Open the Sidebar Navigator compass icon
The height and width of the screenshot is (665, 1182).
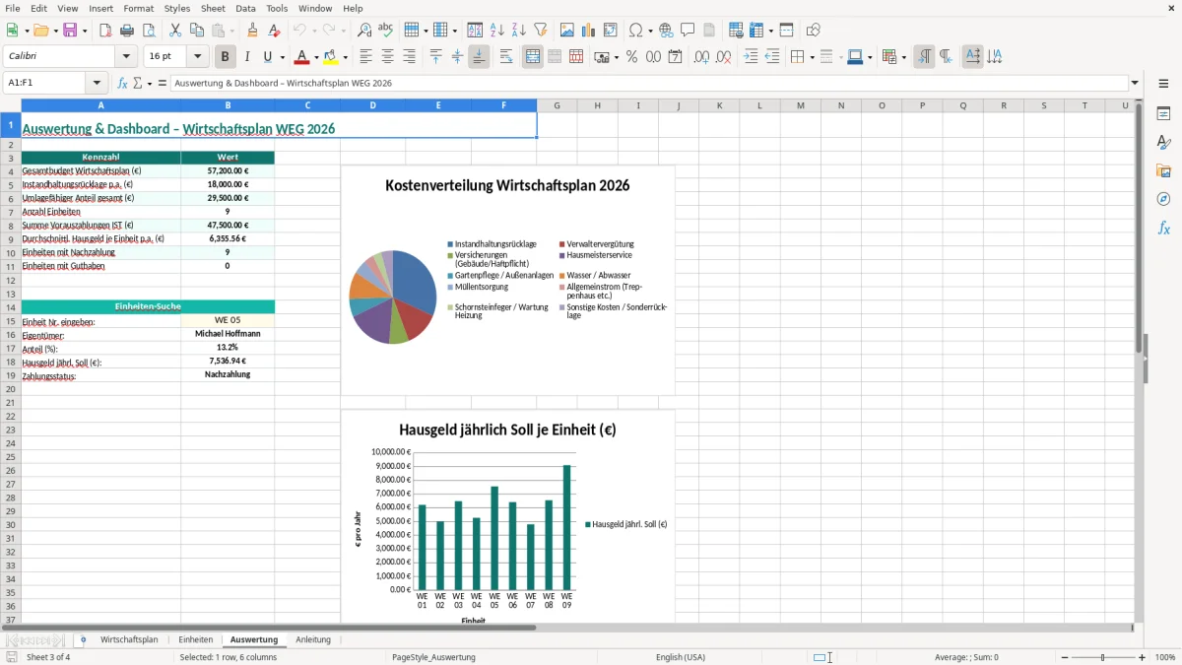1163,200
